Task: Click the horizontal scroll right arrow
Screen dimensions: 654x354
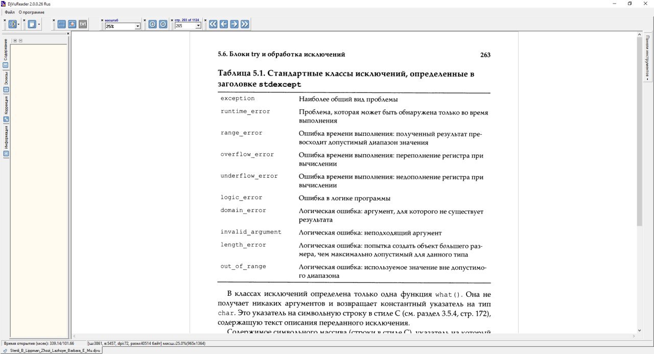Action: click(x=634, y=336)
